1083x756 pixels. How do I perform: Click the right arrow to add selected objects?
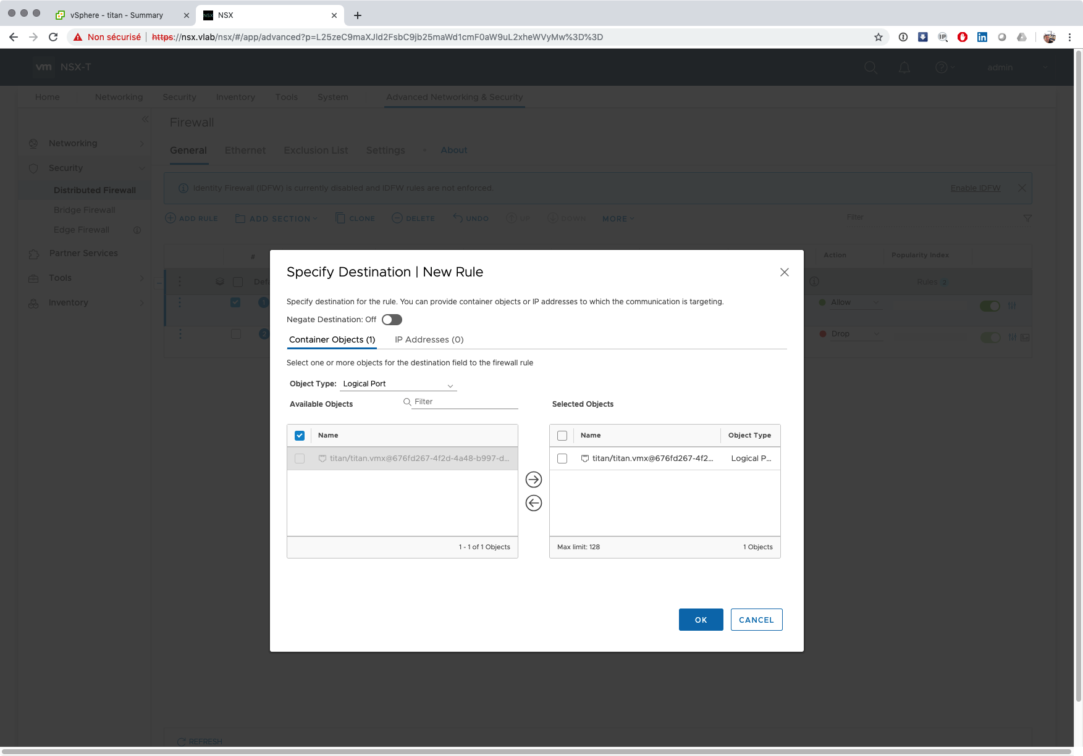(533, 480)
